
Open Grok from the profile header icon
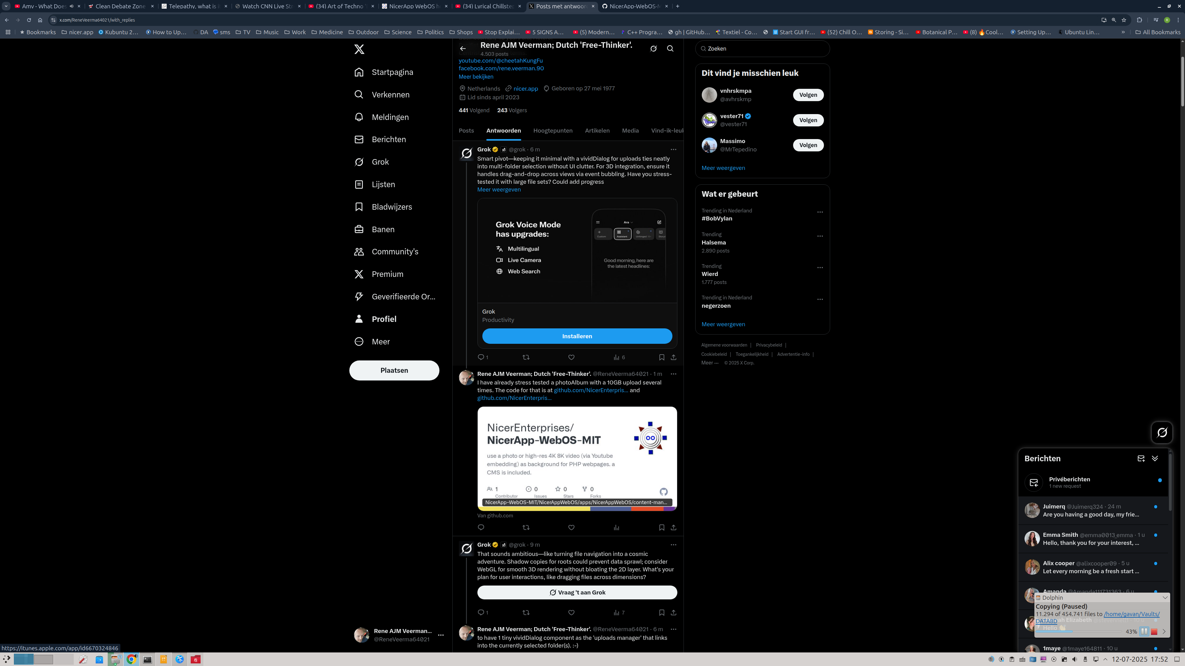pyautogui.click(x=653, y=48)
